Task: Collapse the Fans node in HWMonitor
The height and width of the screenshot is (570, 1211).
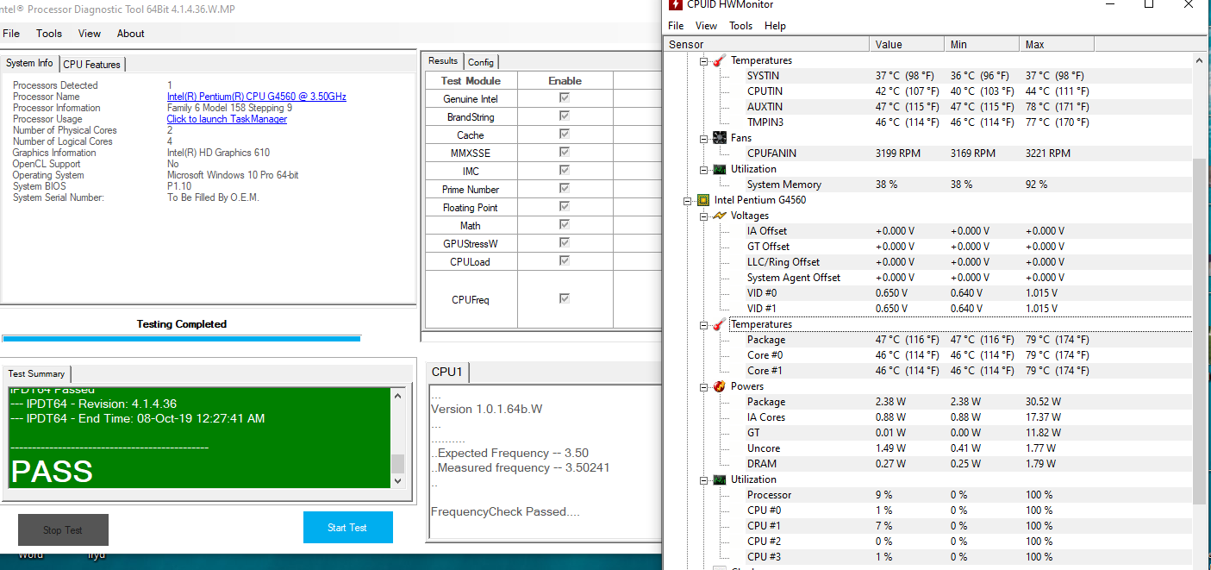Action: (703, 139)
